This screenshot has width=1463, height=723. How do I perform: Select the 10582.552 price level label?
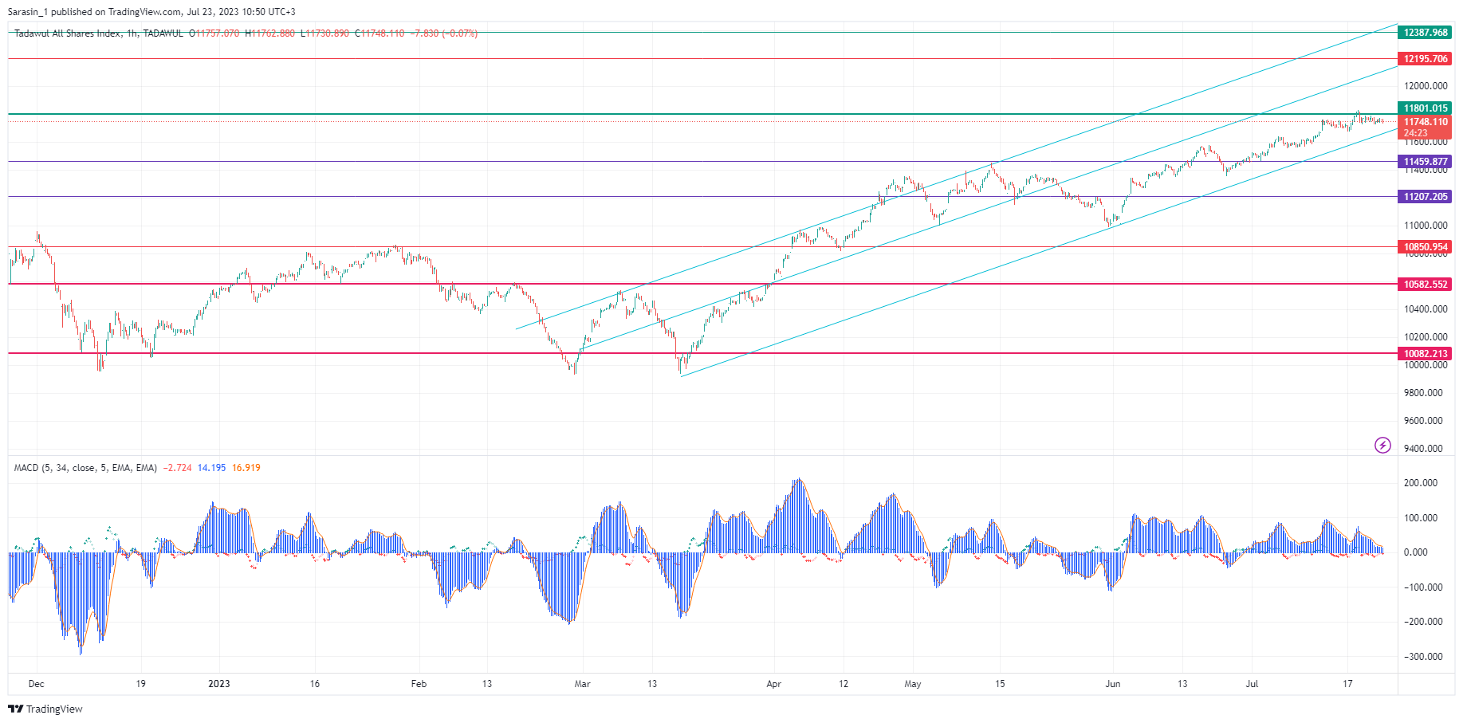[1425, 285]
